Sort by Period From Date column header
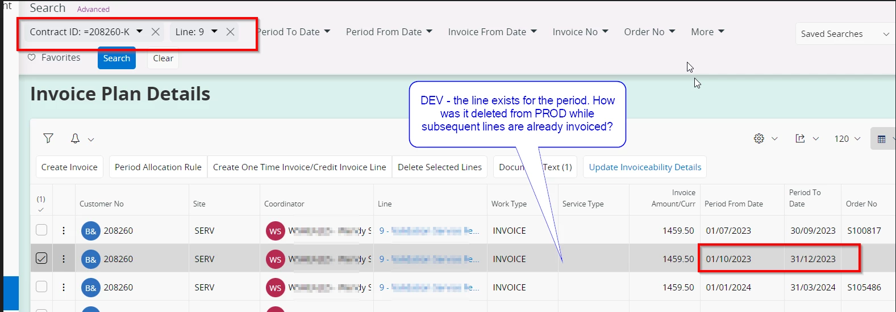Screen dimensions: 896x312 coord(734,204)
